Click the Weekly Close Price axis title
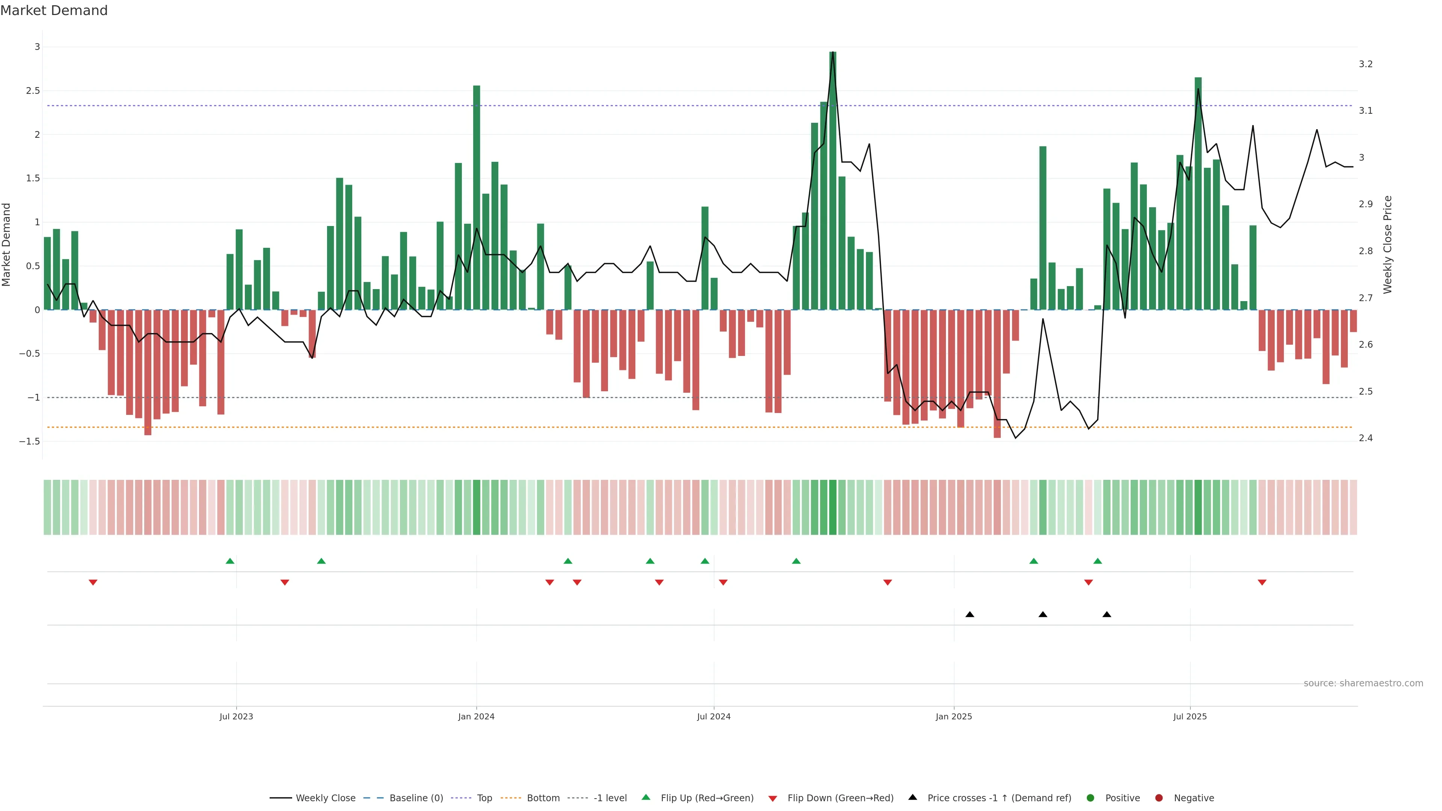Viewport: 1442px width, 811px height. coord(1387,244)
